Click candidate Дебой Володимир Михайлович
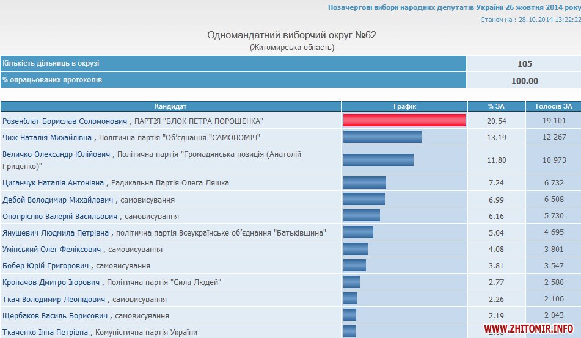 (57, 200)
